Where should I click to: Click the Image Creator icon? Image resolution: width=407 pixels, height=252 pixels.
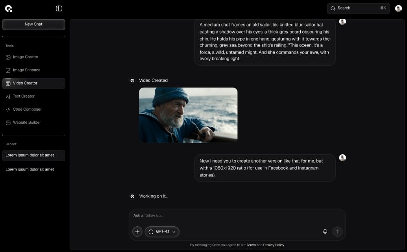[8, 57]
